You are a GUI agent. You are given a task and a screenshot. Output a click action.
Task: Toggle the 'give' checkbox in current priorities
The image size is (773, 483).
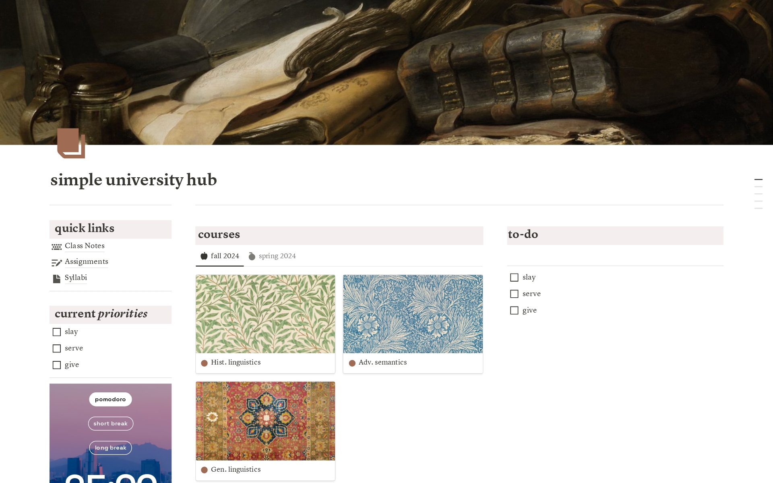coord(56,365)
